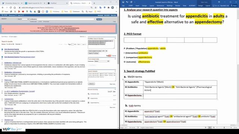Screen dimensions: 239x134
Task: Collapse the Recent Activity panel
Action: pos(115,89)
